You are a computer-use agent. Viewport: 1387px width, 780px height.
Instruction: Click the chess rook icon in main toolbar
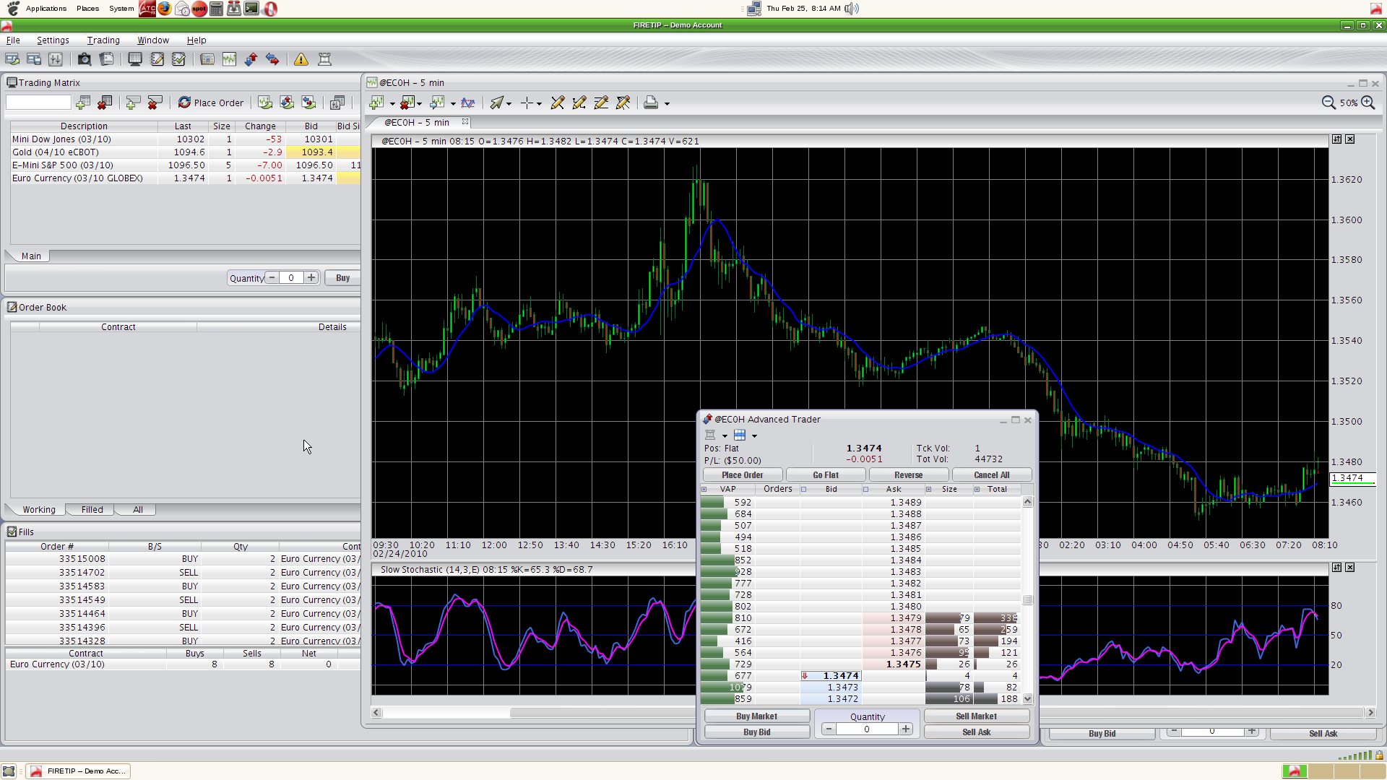pos(325,59)
